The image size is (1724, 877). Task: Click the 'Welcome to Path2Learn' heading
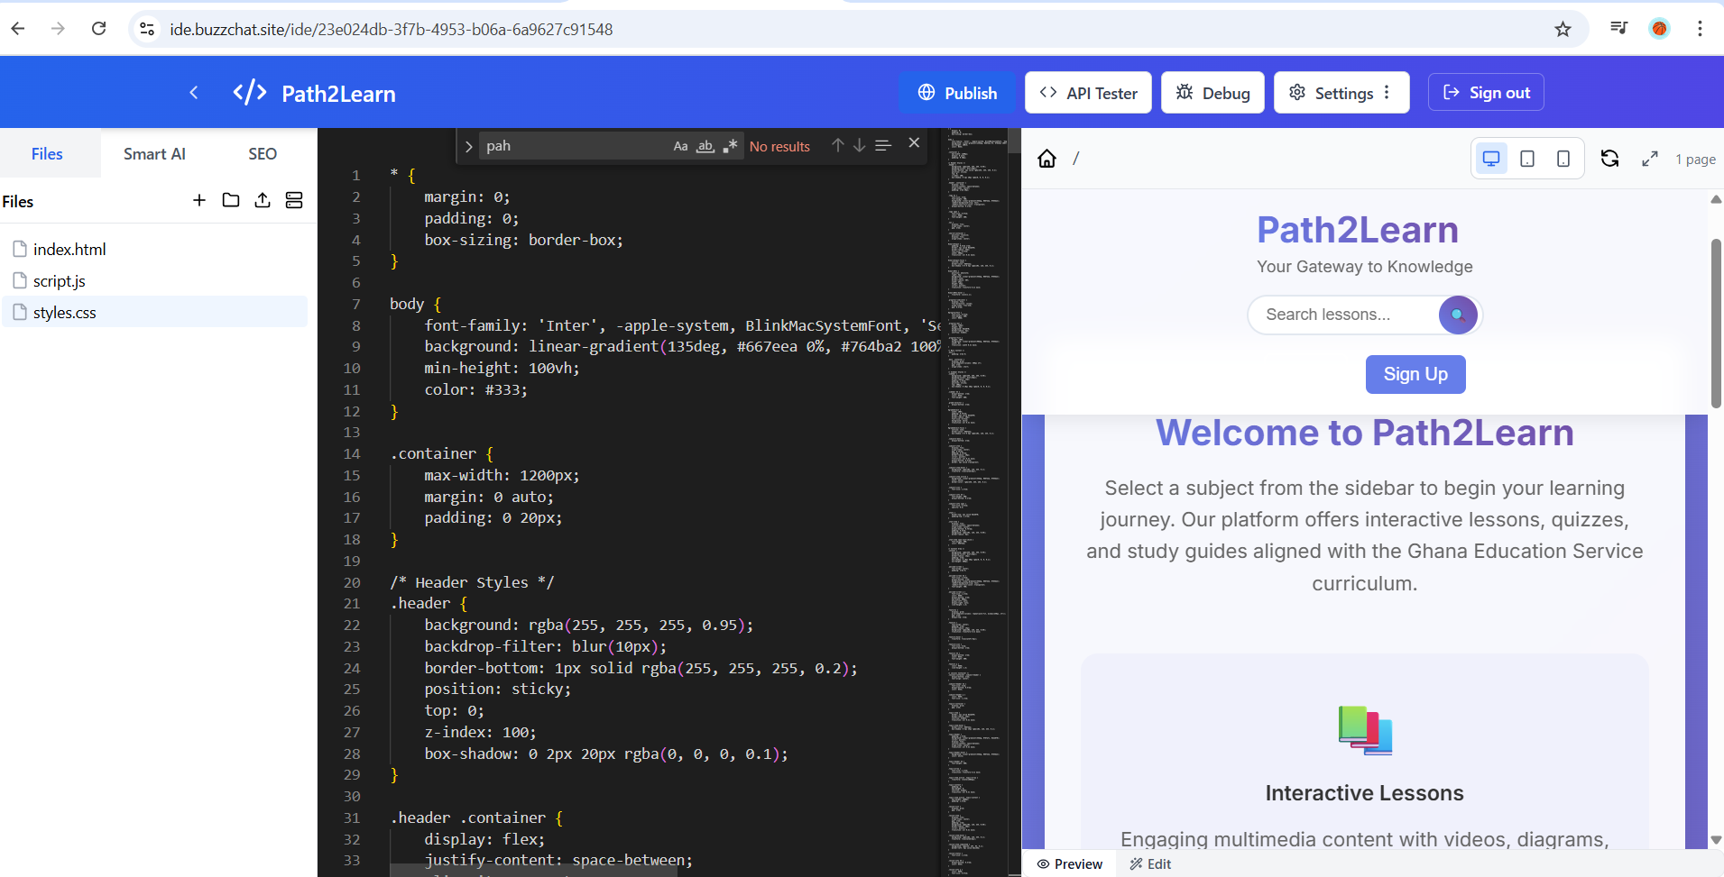[x=1364, y=434]
